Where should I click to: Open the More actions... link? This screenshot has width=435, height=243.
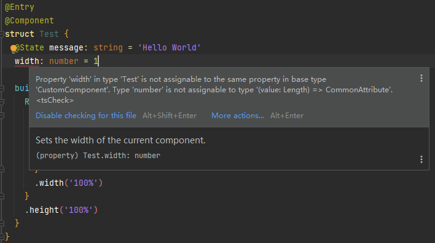pos(238,116)
